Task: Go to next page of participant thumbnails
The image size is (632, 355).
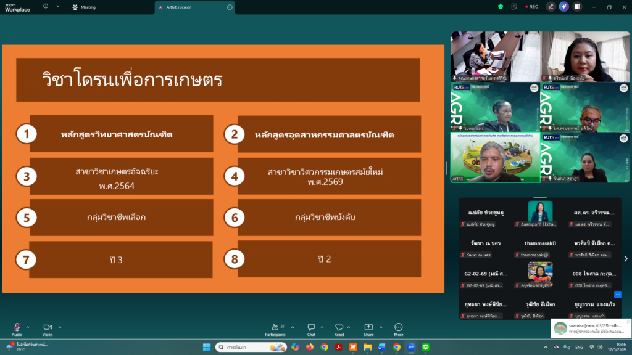Action: [626, 259]
